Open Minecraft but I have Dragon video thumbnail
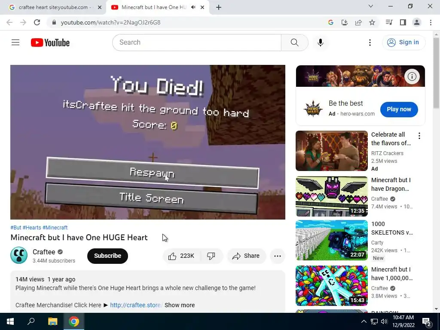Image resolution: width=440 pixels, height=330 pixels. tap(331, 196)
